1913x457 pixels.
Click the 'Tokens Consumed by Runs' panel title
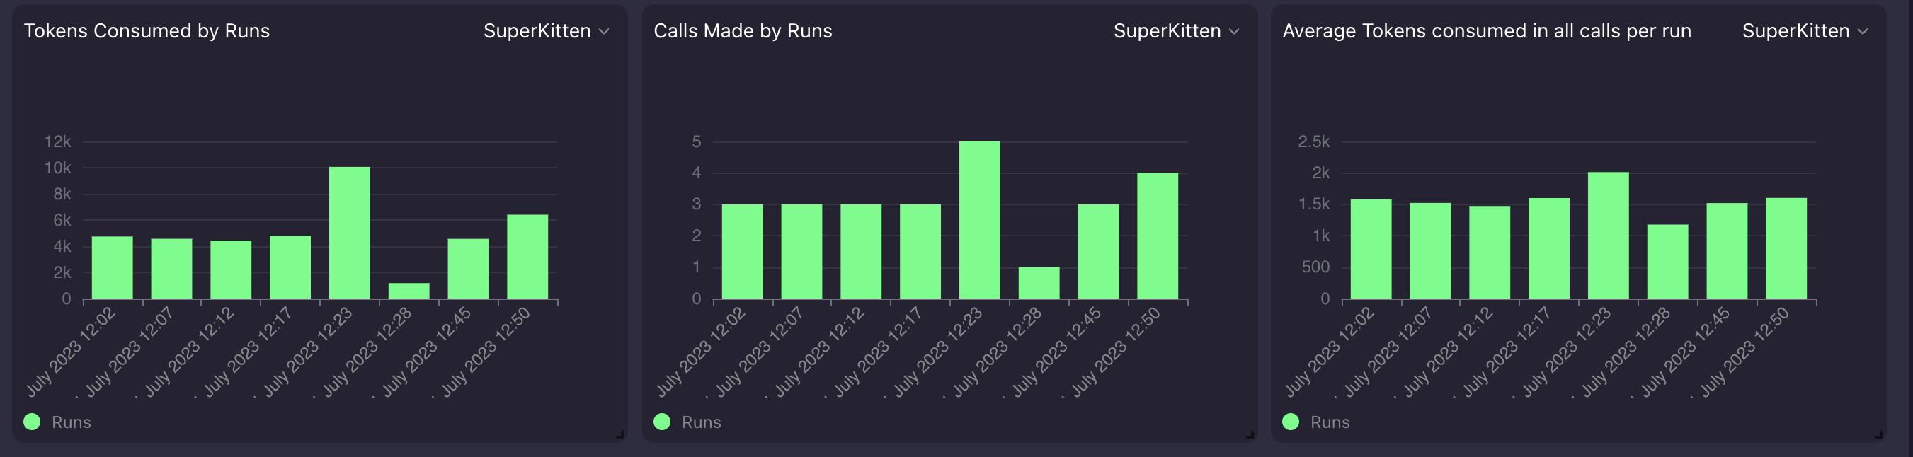147,31
